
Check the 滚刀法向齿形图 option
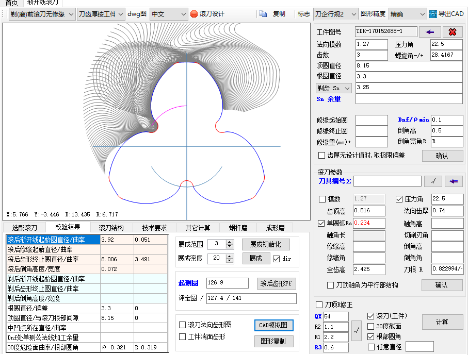click(182, 325)
